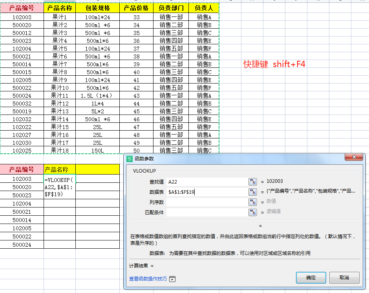Click the 产品编号 header of the lower table
Viewport: 369px width, 293px height.
click(x=22, y=169)
